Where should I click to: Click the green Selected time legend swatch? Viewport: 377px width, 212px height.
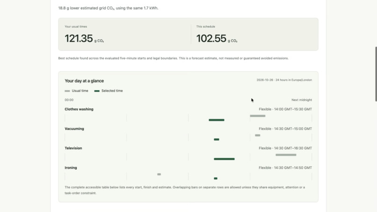[x=97, y=91]
